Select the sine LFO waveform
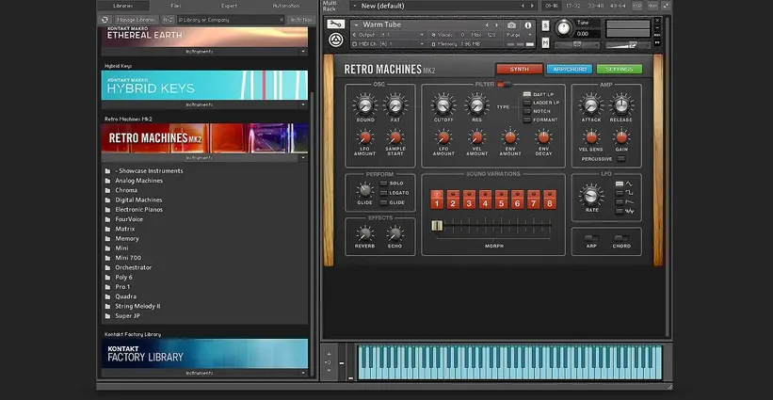773x400 pixels. pyautogui.click(x=620, y=184)
